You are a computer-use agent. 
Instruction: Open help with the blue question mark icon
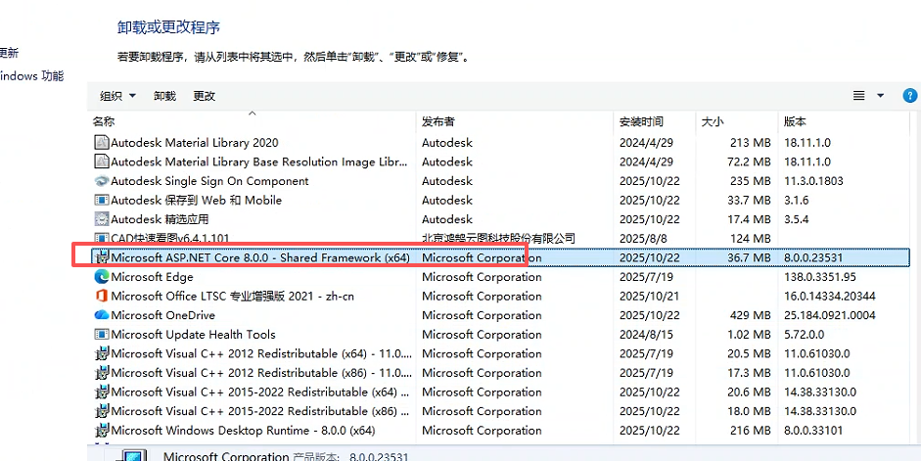[x=909, y=96]
